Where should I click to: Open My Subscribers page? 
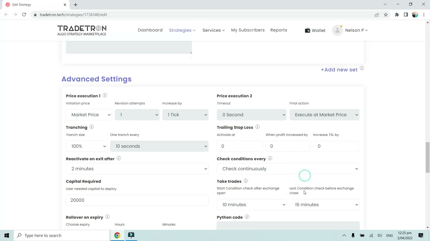[248, 30]
